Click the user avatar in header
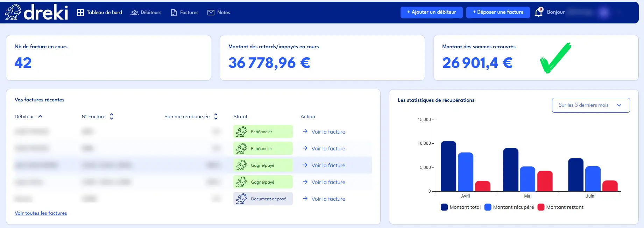This screenshot has height=228, width=644. [603, 12]
